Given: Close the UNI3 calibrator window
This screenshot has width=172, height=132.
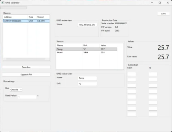Looking at the screenshot, I should [168, 3].
